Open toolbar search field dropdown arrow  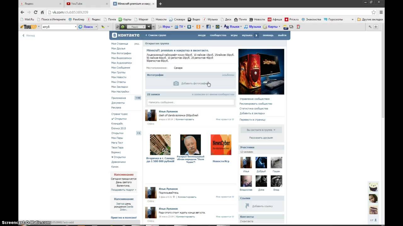point(76,27)
